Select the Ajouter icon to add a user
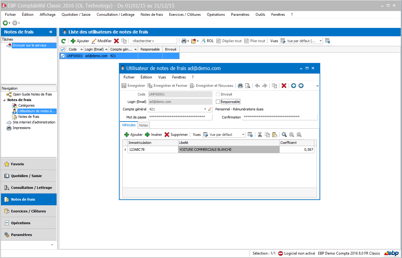 point(72,41)
